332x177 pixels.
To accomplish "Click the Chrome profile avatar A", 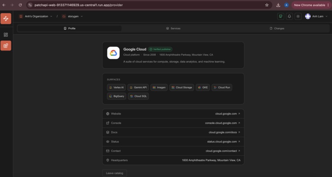I will coord(286,5).
